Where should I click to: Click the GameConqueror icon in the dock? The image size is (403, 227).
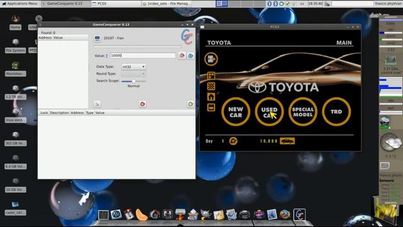[300, 214]
